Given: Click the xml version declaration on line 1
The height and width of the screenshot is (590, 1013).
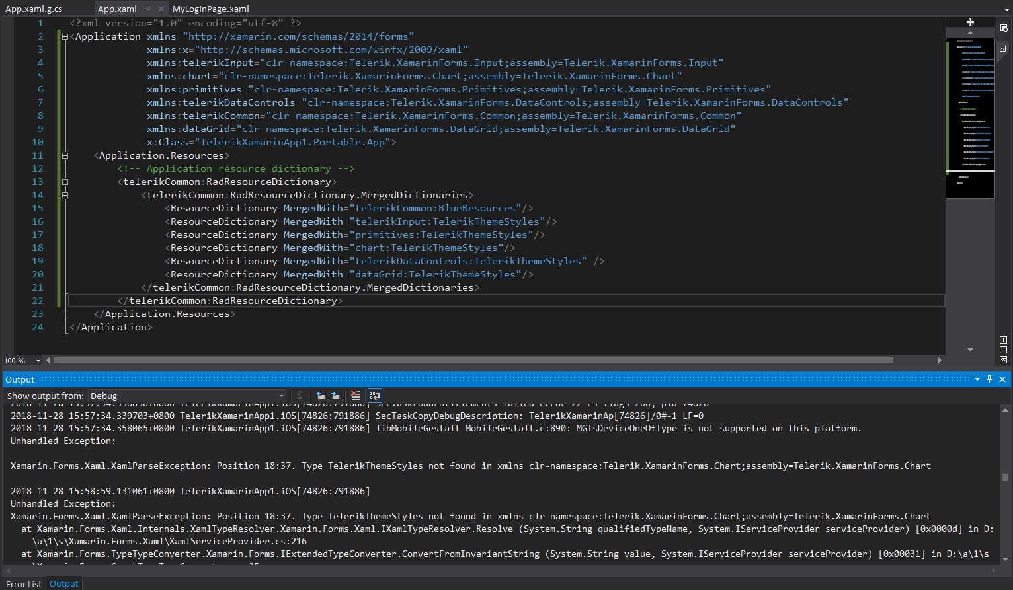Looking at the screenshot, I should pyautogui.click(x=185, y=23).
